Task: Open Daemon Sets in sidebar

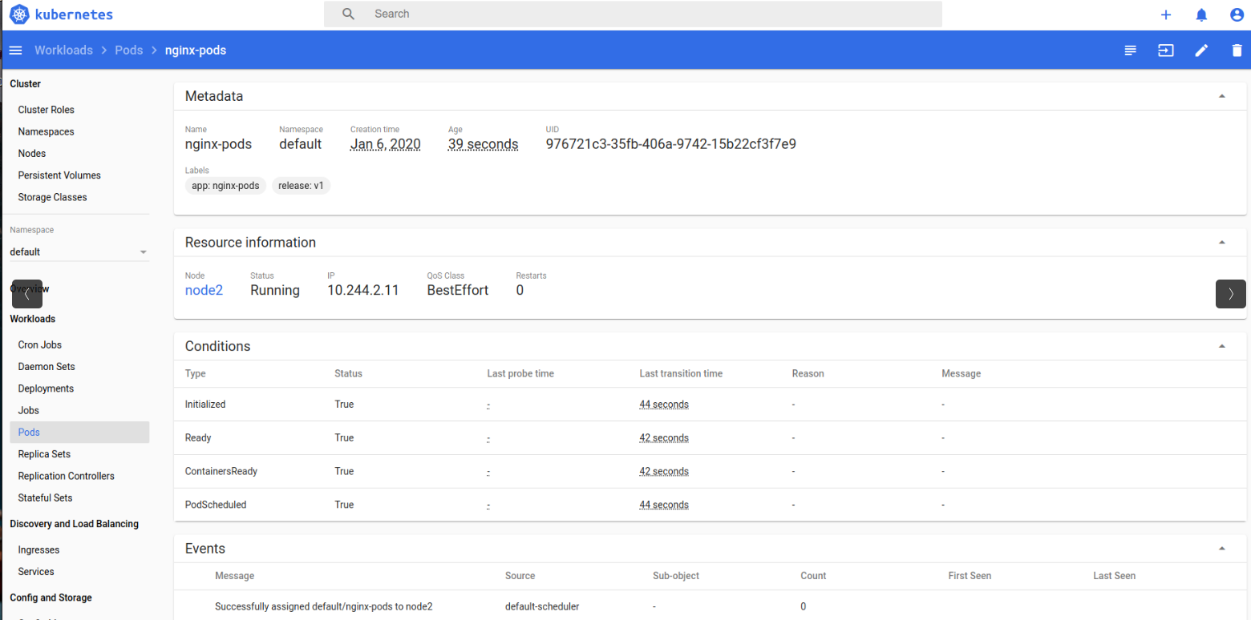Action: pyautogui.click(x=47, y=366)
